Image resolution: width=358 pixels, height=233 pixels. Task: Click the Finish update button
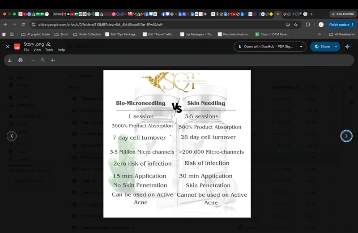pos(339,25)
